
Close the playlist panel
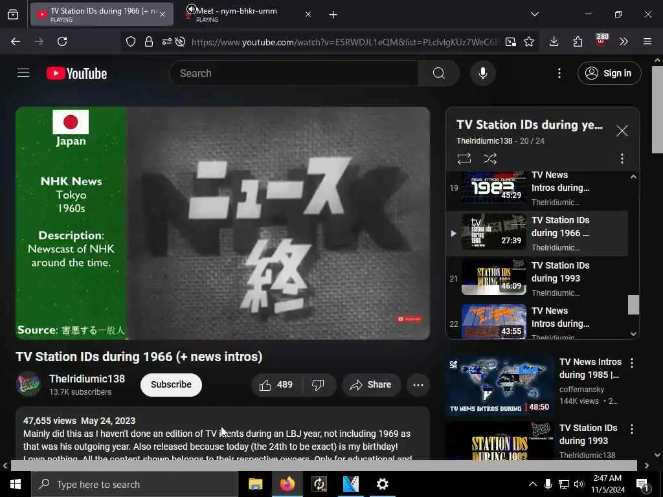point(622,131)
